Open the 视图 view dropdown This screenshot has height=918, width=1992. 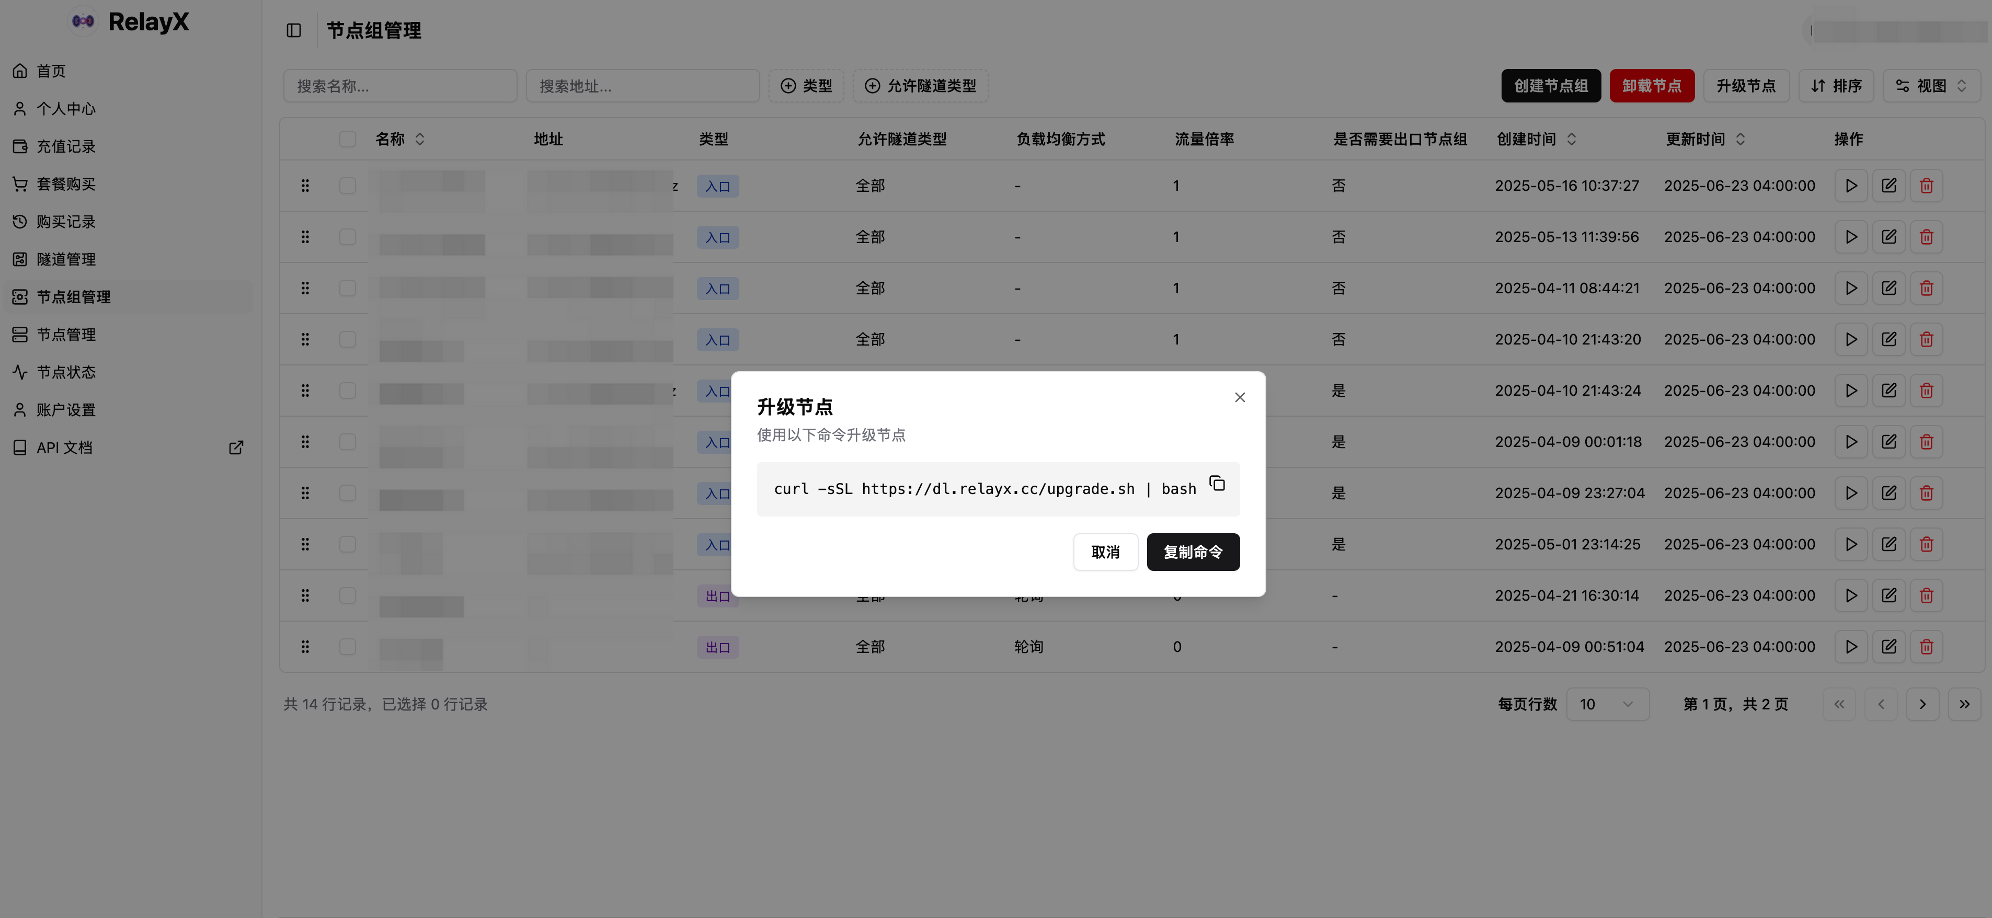(1931, 86)
